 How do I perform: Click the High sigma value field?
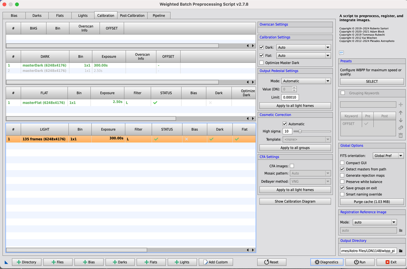coord(287,131)
